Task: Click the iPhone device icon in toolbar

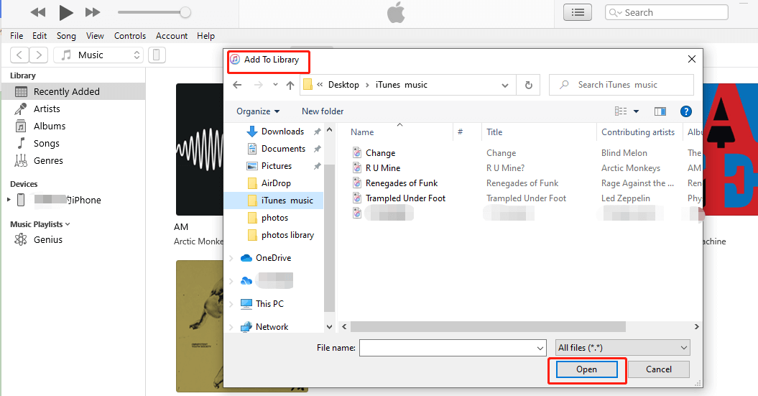Action: 157,55
